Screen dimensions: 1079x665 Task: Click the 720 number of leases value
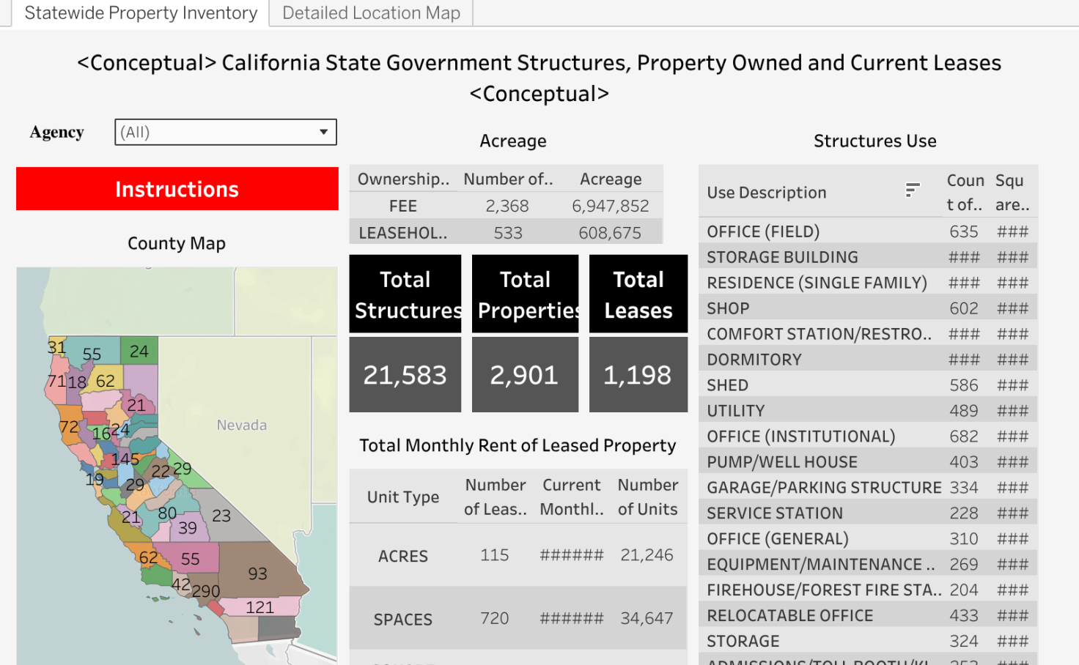pyautogui.click(x=495, y=618)
